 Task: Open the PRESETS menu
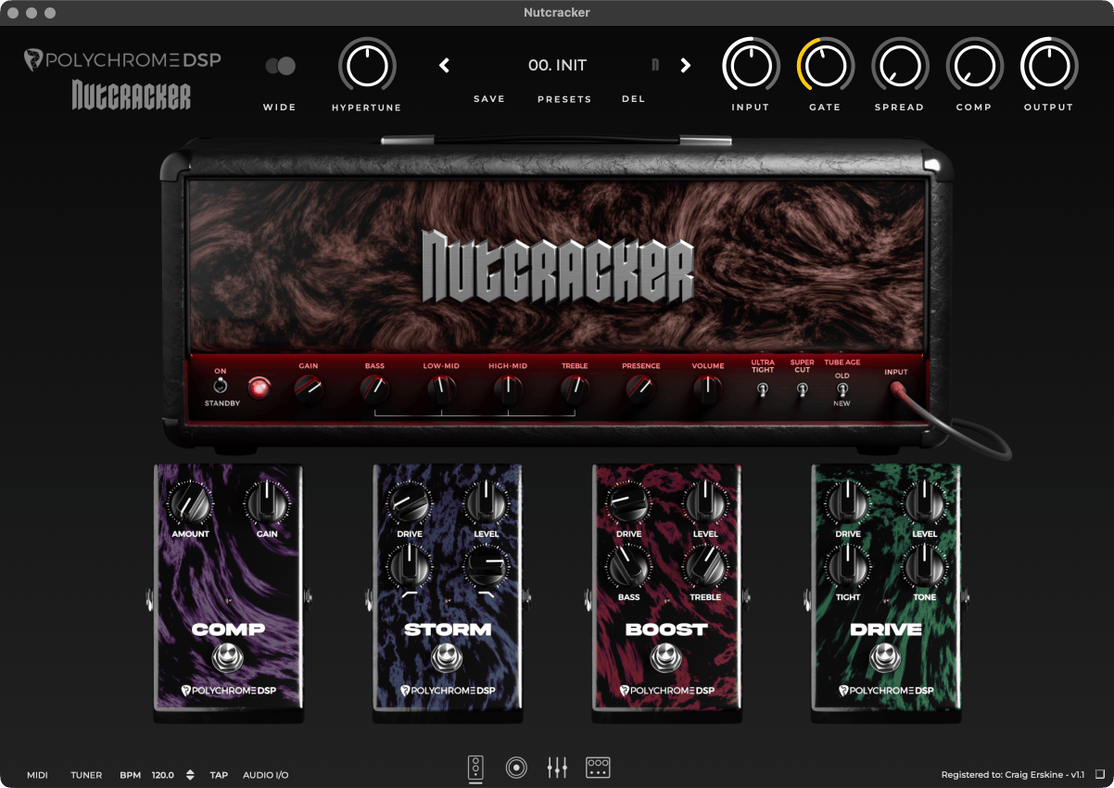point(564,99)
